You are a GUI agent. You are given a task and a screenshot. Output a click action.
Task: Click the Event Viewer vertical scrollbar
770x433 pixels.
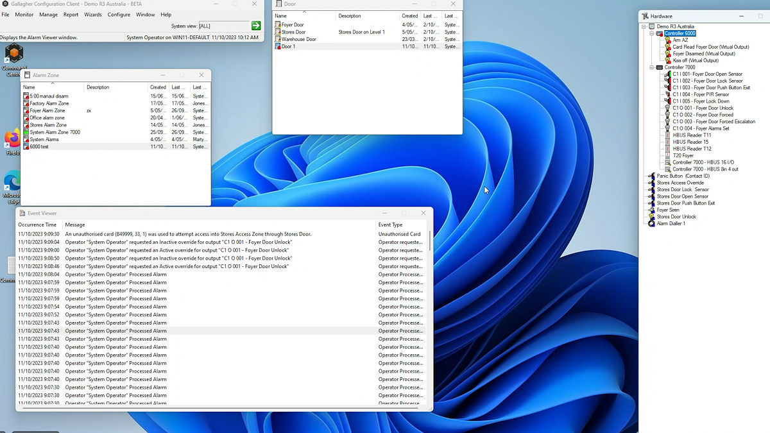coord(429,240)
